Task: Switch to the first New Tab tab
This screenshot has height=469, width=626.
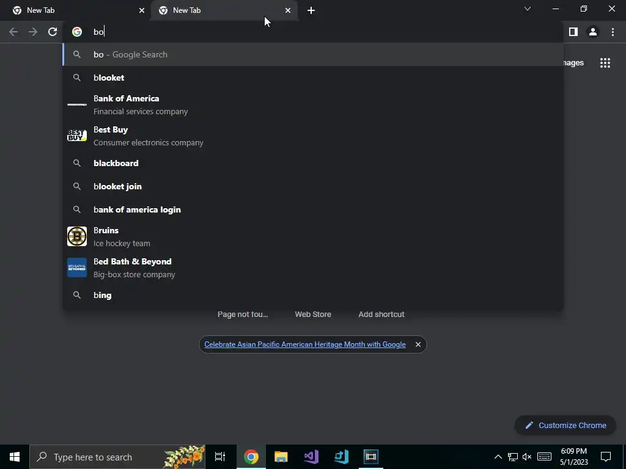Action: coord(75,10)
